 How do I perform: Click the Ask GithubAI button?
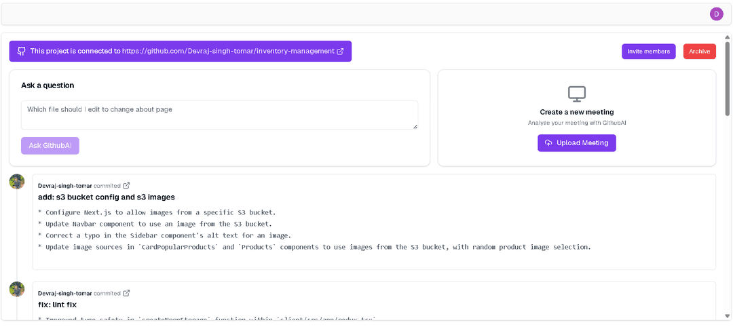tap(50, 146)
